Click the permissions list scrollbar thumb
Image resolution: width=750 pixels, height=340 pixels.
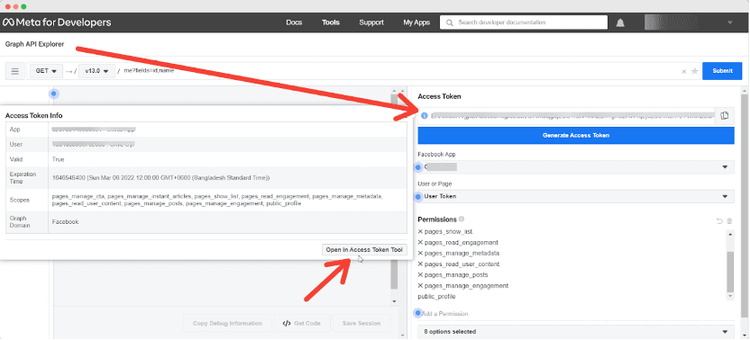coord(730,272)
